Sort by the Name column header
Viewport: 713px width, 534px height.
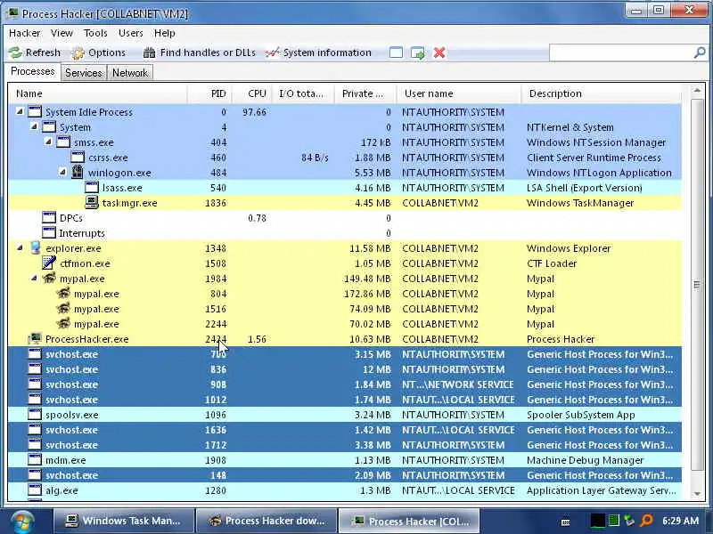pyautogui.click(x=97, y=93)
